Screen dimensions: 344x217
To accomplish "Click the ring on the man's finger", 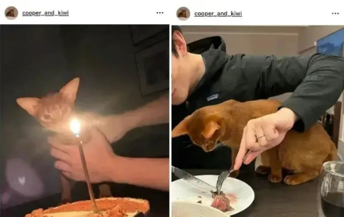I will (261, 137).
